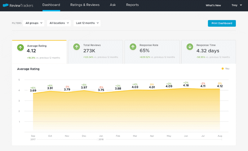
Task: Go to the Reports tab
Action: tap(132, 5)
